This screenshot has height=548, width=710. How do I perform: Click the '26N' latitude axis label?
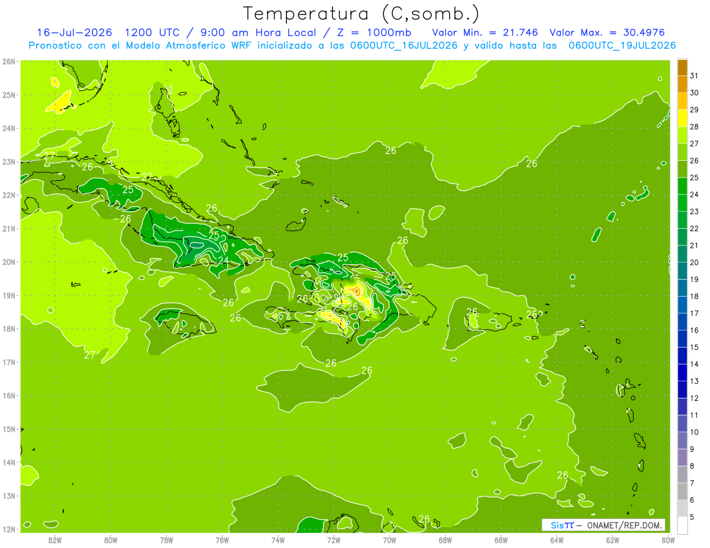(8, 61)
